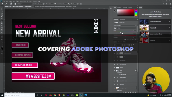Open the blend Mode dropdown set to Normal
172x97 pixels.
[26, 4]
